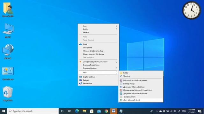Click the microphone tray icon

[x=164, y=111]
